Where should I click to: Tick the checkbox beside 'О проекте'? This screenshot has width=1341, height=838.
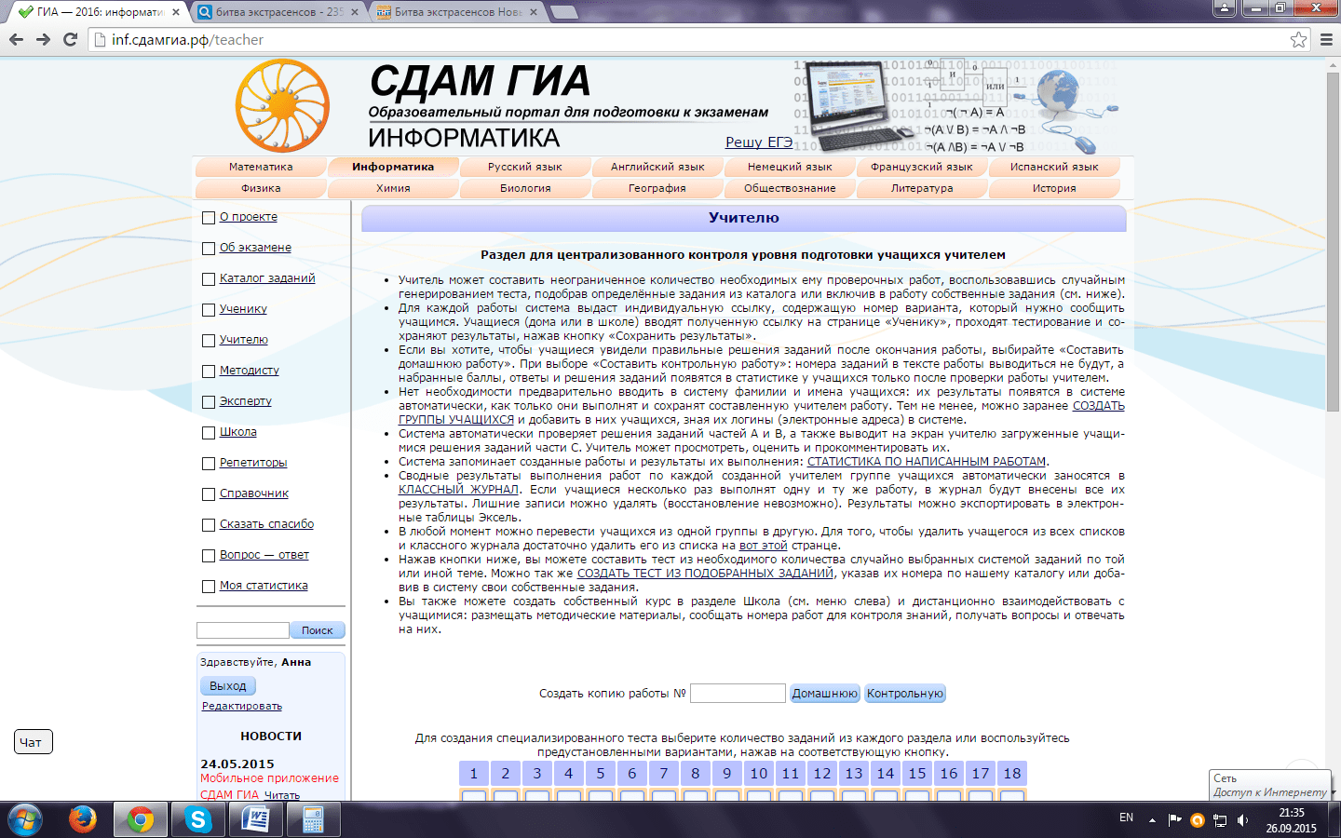pyautogui.click(x=209, y=218)
